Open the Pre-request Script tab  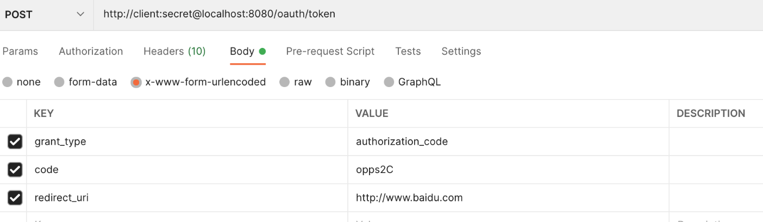330,51
